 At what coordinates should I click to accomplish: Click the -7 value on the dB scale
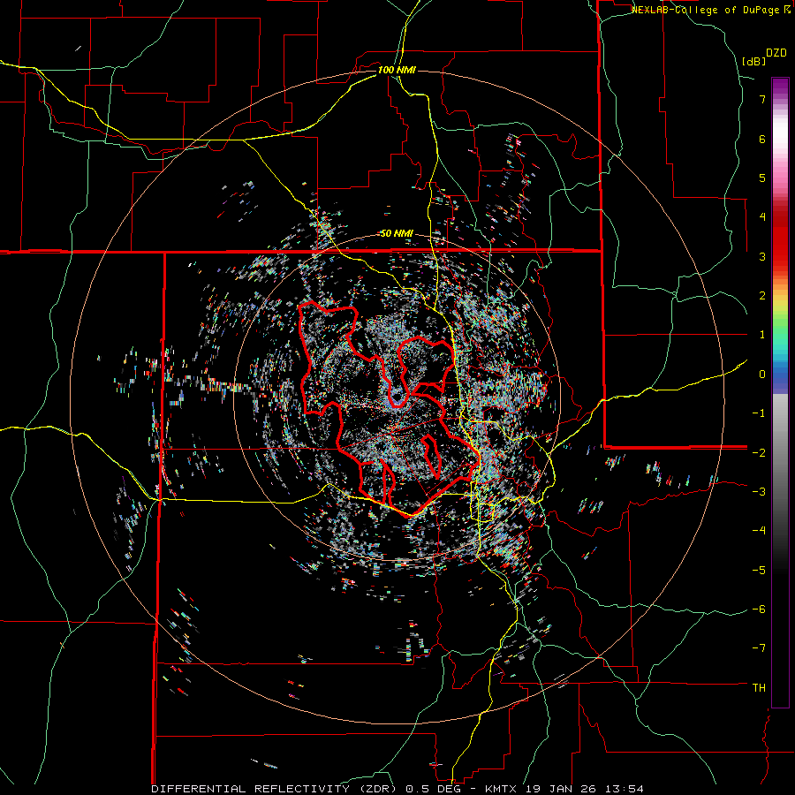(x=759, y=648)
